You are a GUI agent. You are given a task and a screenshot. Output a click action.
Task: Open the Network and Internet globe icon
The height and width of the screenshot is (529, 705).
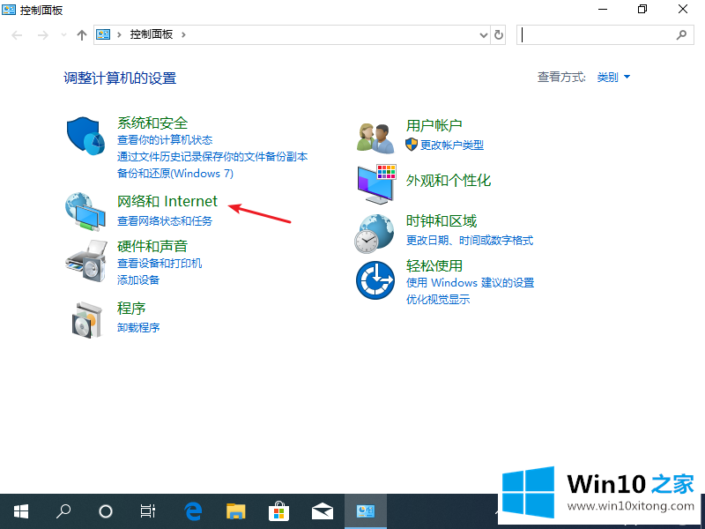(85, 212)
